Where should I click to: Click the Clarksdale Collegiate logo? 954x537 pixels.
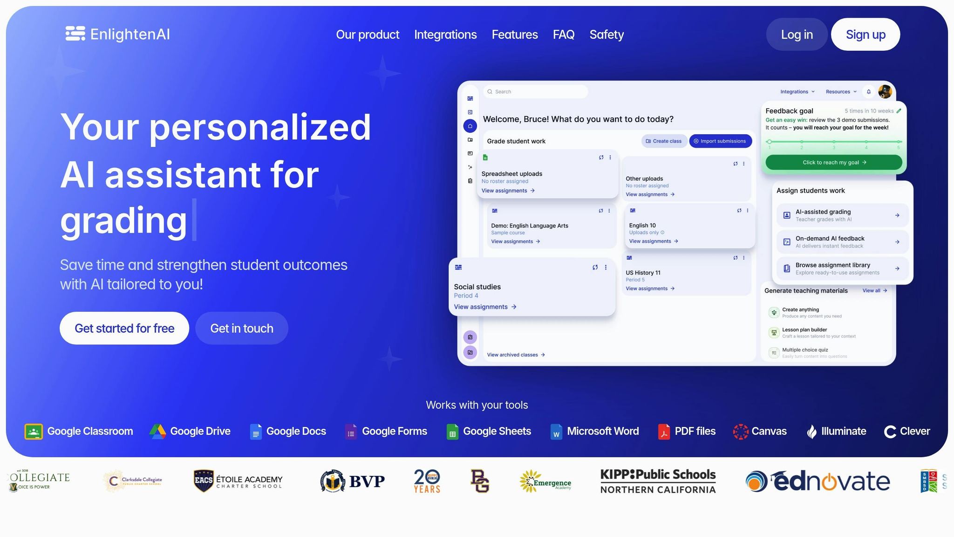point(133,481)
